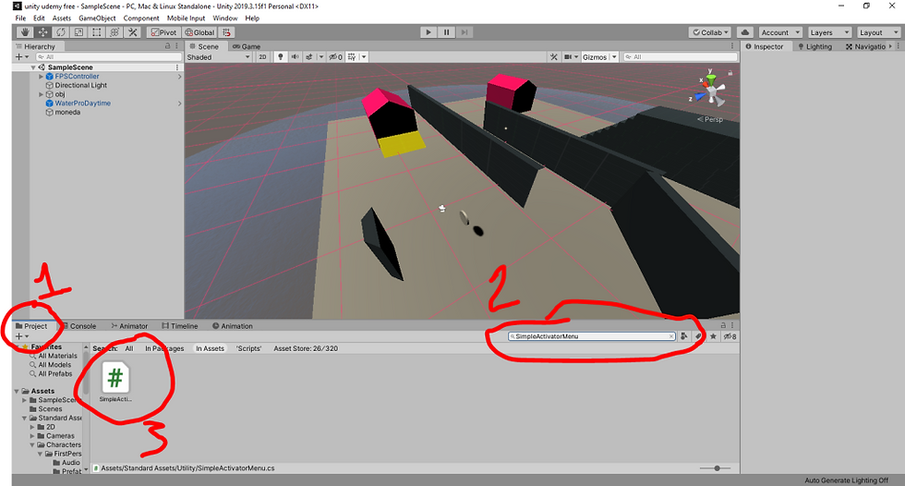Image resolution: width=905 pixels, height=486 pixels.
Task: Select the Rotate tool in the toolbar
Action: [61, 32]
